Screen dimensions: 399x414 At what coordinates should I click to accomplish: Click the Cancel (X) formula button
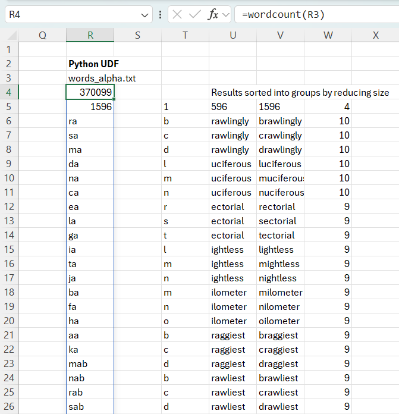pyautogui.click(x=177, y=14)
